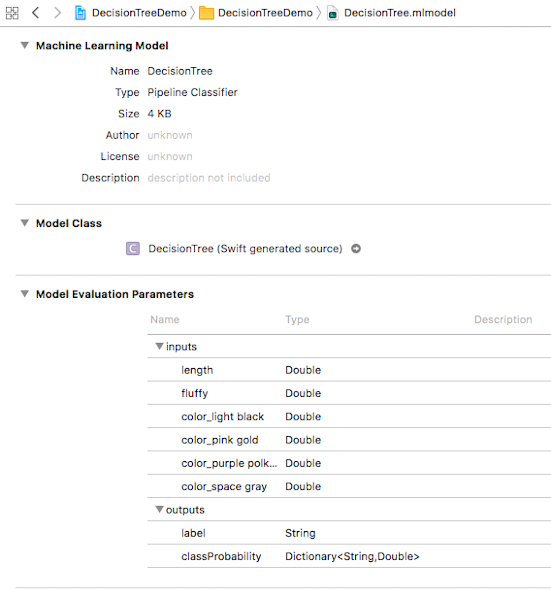Collapse the Model Evaluation Parameters section

click(x=25, y=294)
